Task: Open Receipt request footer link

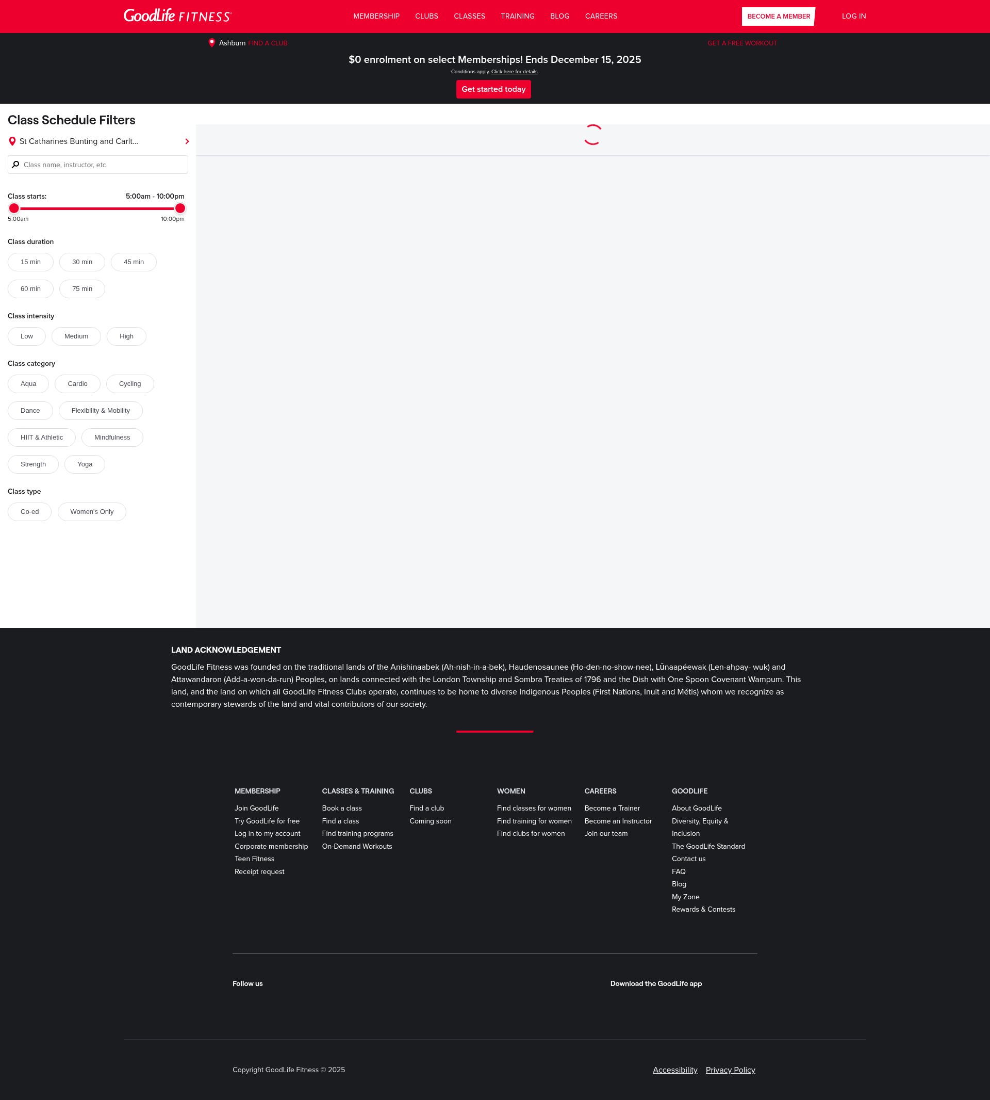Action: point(259,871)
